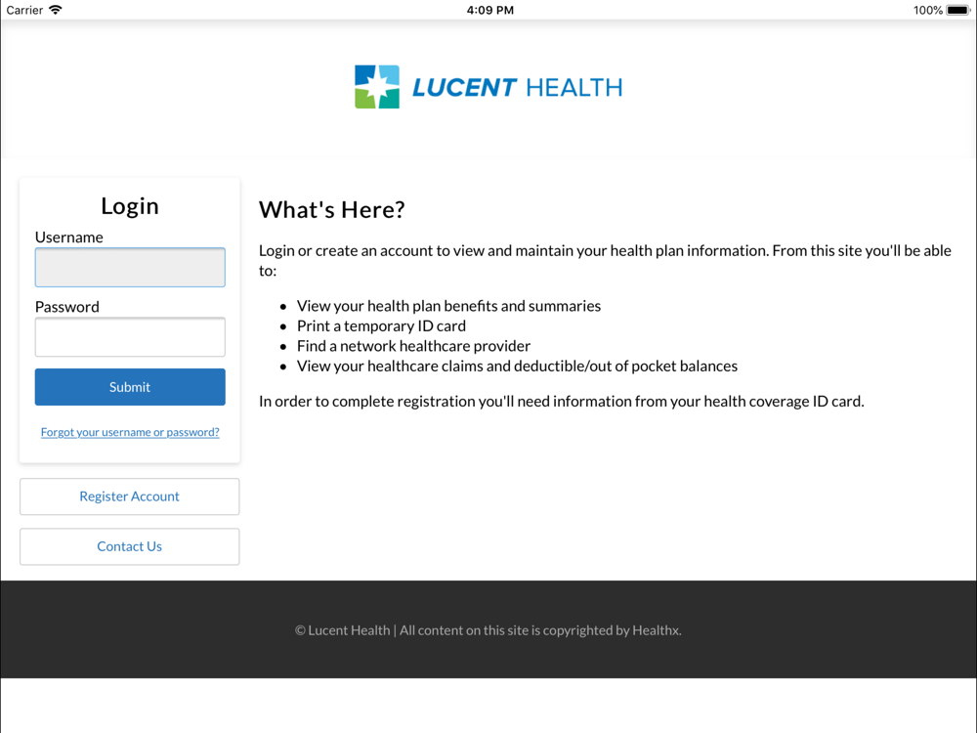This screenshot has width=977, height=733.
Task: Open Forgot your username or password link
Action: tap(130, 432)
